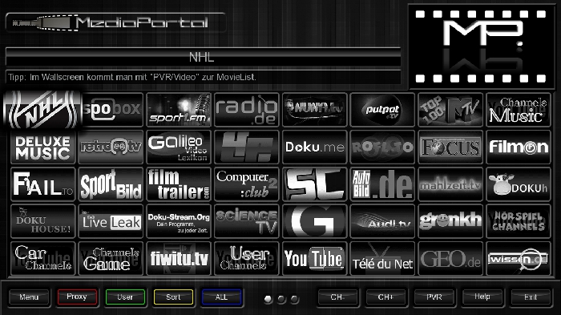Image resolution: width=561 pixels, height=315 pixels.
Task: Open the Menu button
Action: (x=29, y=297)
